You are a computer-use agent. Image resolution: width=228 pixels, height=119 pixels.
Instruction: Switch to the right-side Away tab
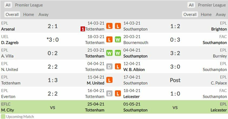tap(221, 15)
